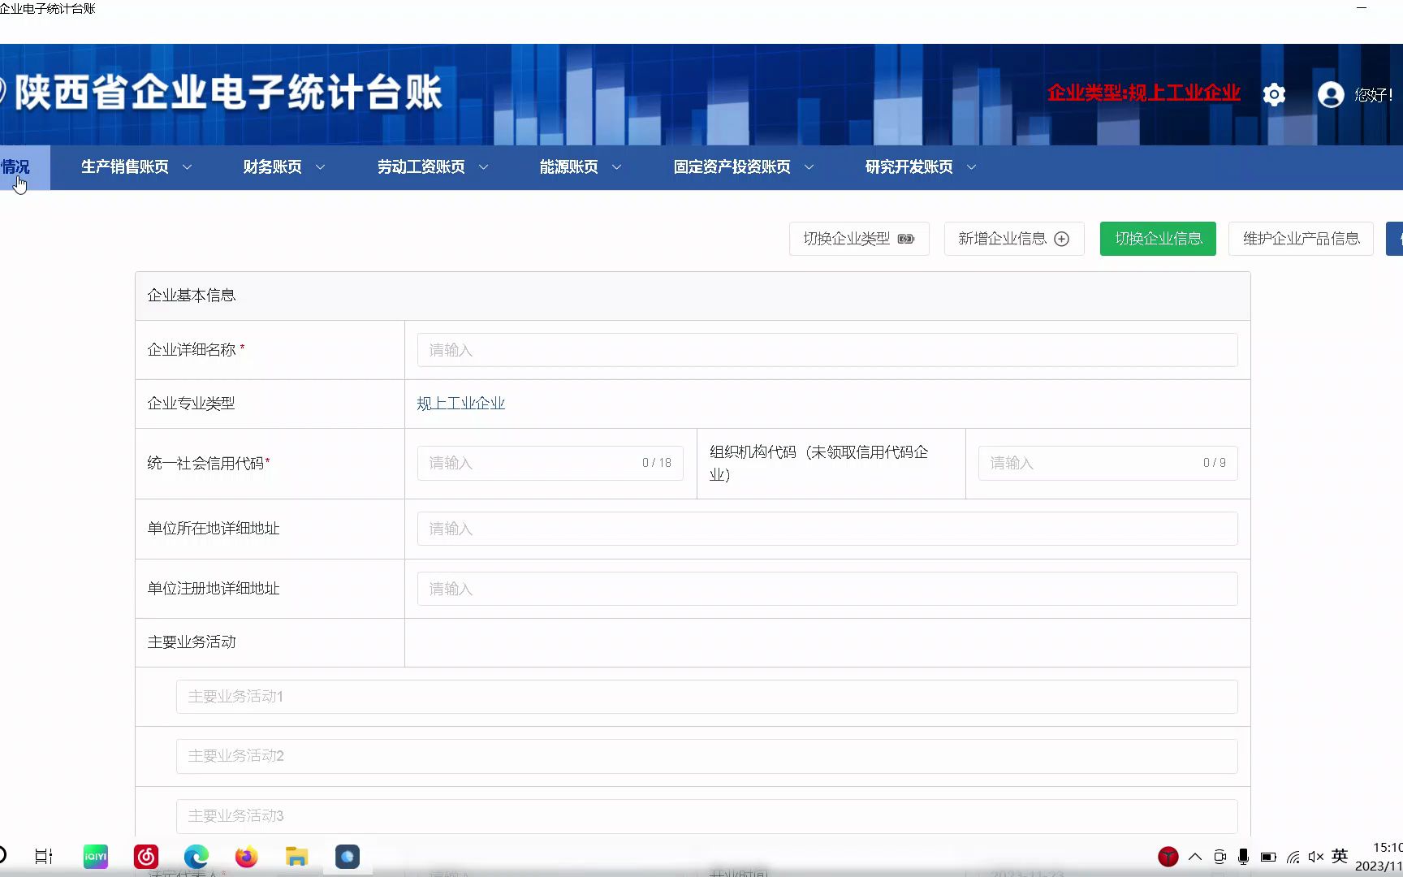Expand chevron next to 财务账页
This screenshot has width=1403, height=877.
pos(321,167)
